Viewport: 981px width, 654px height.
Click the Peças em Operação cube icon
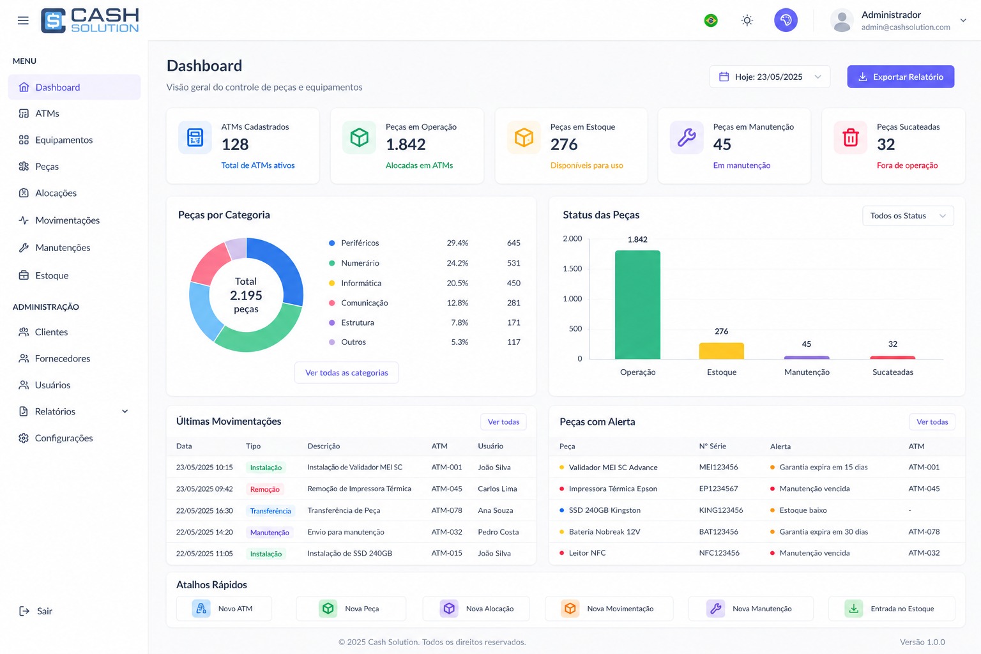[x=360, y=137]
